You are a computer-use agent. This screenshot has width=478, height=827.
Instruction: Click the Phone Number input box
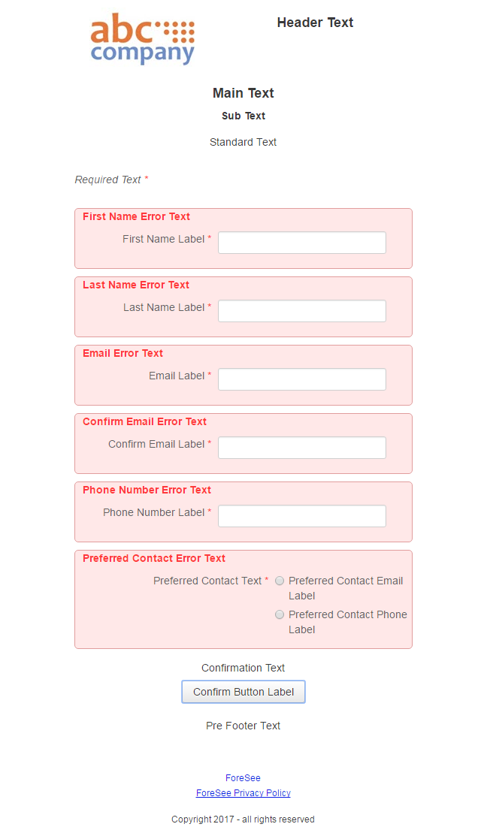click(x=301, y=516)
